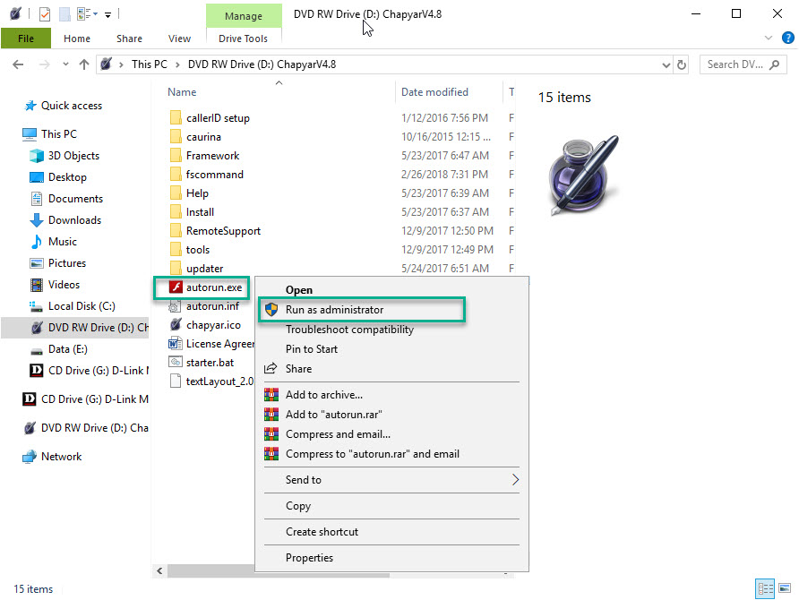Open the Drive Tools tab
The width and height of the screenshot is (799, 600).
pos(243,39)
